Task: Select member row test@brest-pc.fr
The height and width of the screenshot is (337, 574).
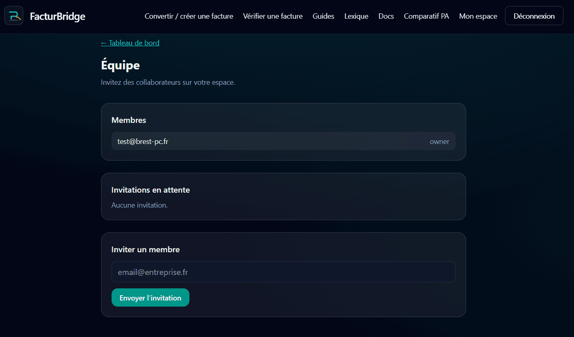Action: [284, 141]
